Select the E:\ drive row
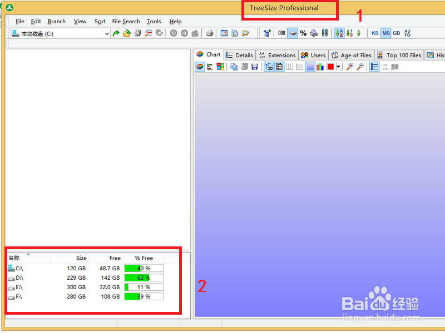445x333 pixels. (86, 287)
